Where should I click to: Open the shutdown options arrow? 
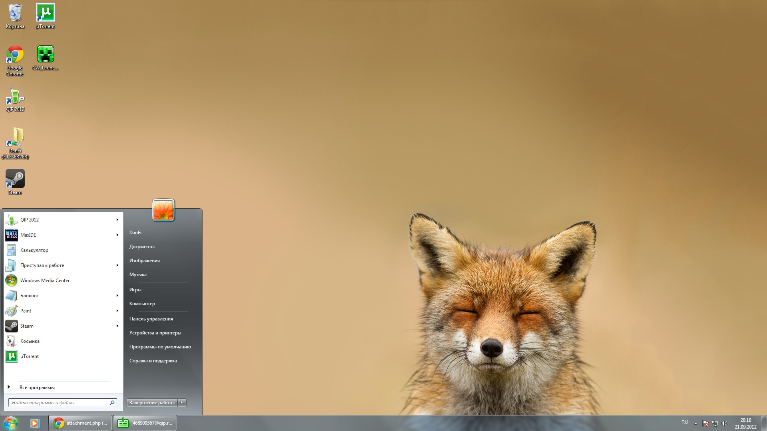point(182,403)
